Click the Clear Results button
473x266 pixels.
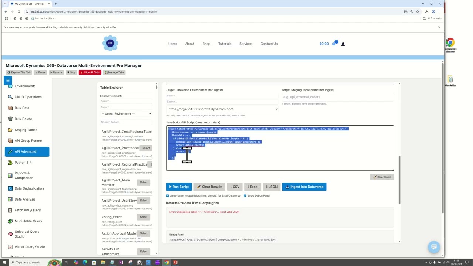tap(210, 187)
